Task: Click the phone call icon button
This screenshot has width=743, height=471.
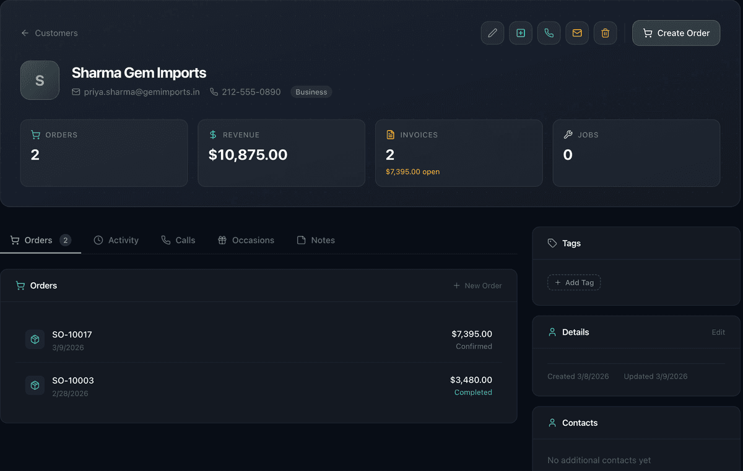Action: (x=549, y=33)
